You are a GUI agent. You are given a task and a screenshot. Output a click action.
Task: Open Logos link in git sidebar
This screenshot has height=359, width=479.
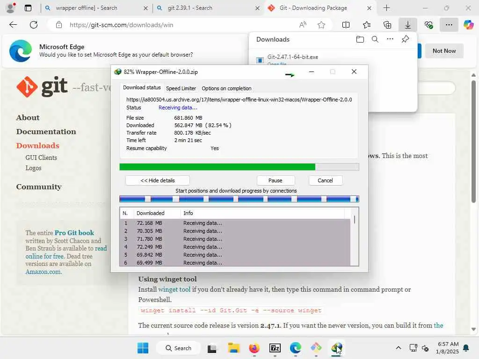[x=33, y=168]
